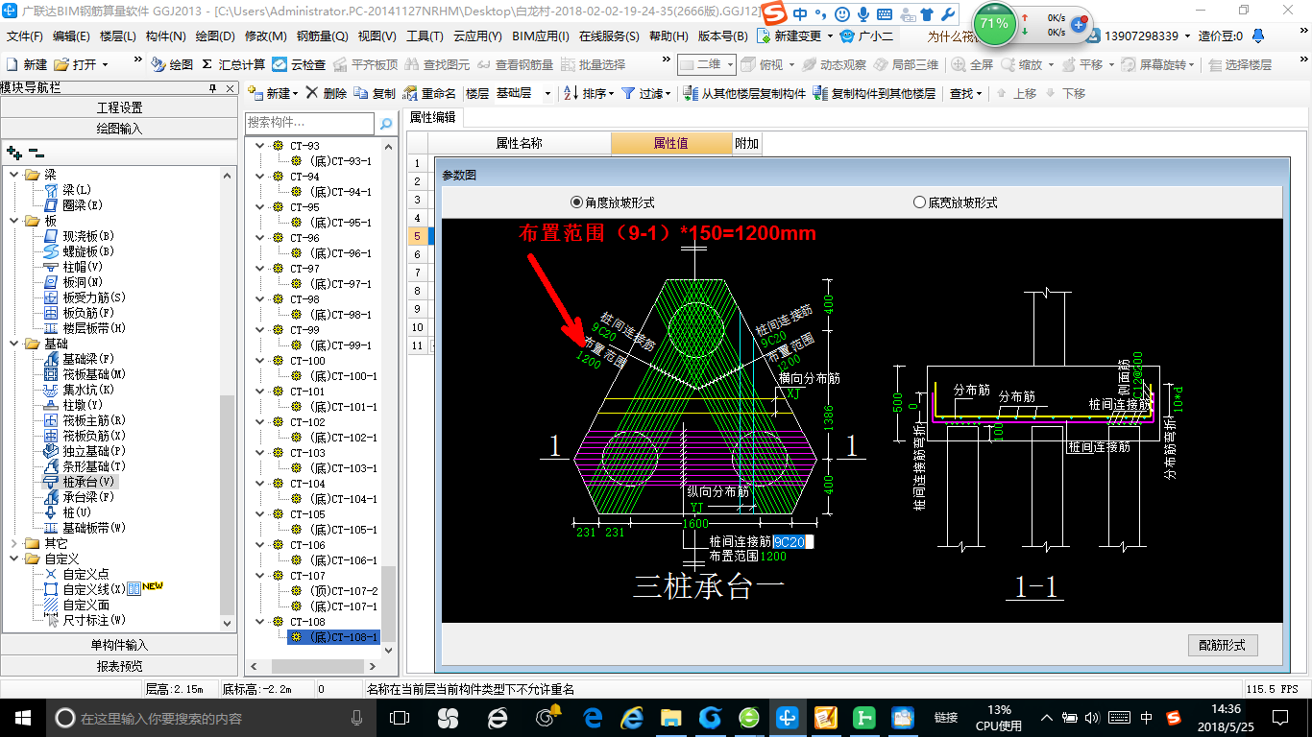Click the 9C20 桩间连接筋 input box

[793, 542]
